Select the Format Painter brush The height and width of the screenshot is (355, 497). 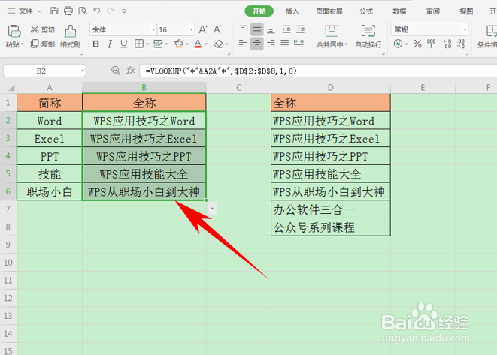point(70,31)
